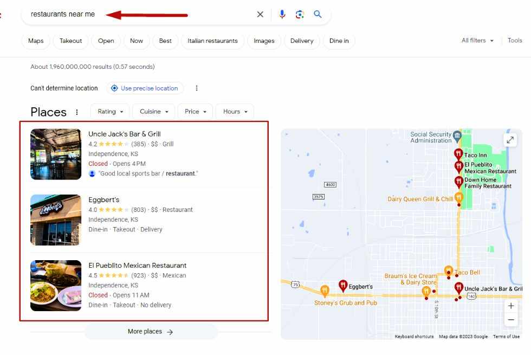Zoom in on the map with plus

[x=511, y=306]
